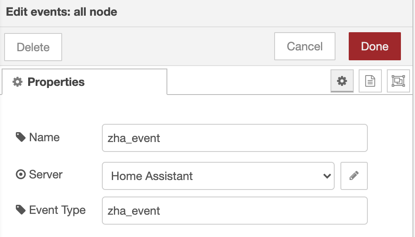The image size is (415, 237).
Task: Focus the Event Type input field
Action: point(235,211)
